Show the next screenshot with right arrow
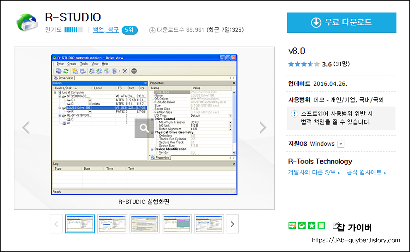The image size is (410, 252). (263, 128)
